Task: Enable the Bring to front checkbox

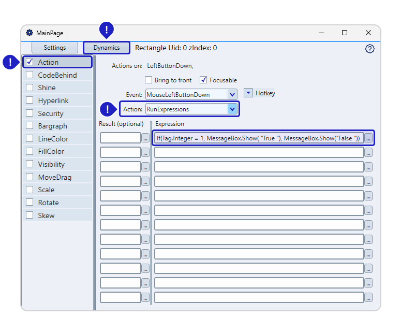Action: (148, 80)
